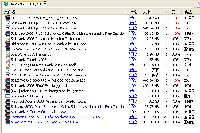Select file EDRAWINGS PRO V2003 SP3 FOR SOLIDWORKS.zip
Image resolution: width=200 pixels, height=133 pixels.
click(49, 49)
